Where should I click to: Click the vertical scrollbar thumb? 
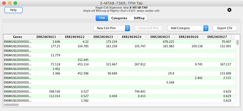[x=238, y=42]
